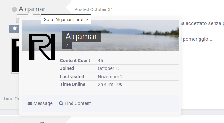
Task: Click the Content Count value 45
Action: point(100,61)
